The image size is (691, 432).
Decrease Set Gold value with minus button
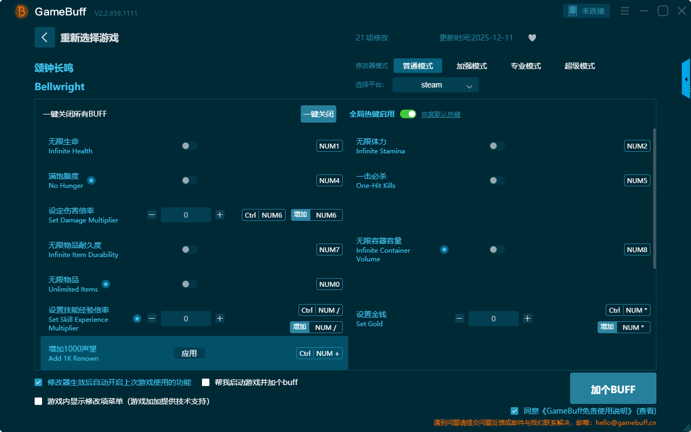point(459,319)
